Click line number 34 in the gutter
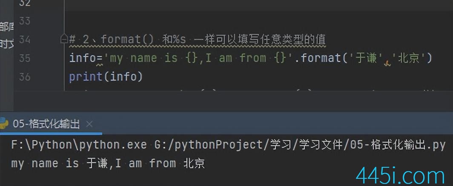 coord(25,39)
